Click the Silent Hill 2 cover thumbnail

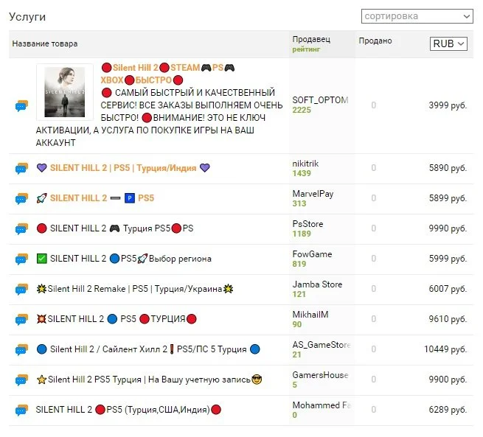pyautogui.click(x=65, y=92)
